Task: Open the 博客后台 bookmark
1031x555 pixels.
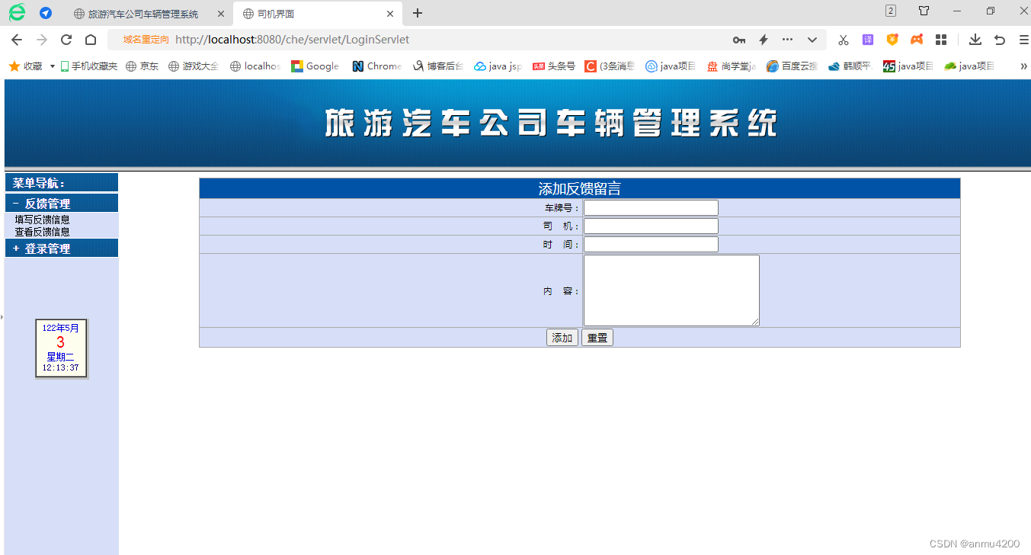Action: [x=437, y=66]
